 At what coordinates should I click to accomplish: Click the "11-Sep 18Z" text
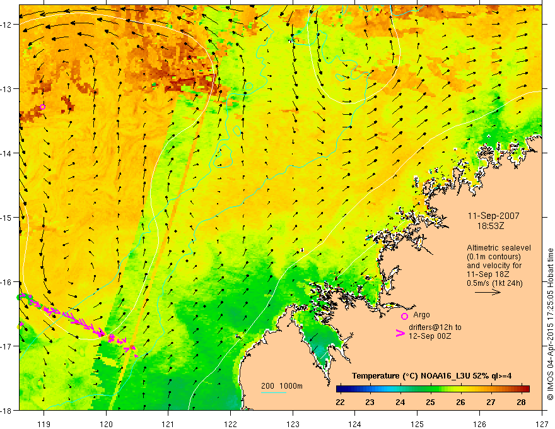488,274
